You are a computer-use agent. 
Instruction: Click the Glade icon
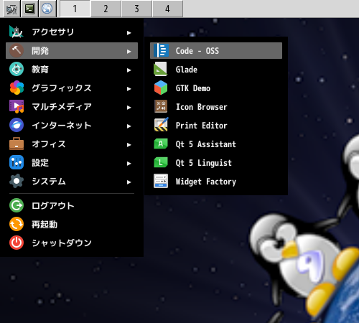pos(161,69)
